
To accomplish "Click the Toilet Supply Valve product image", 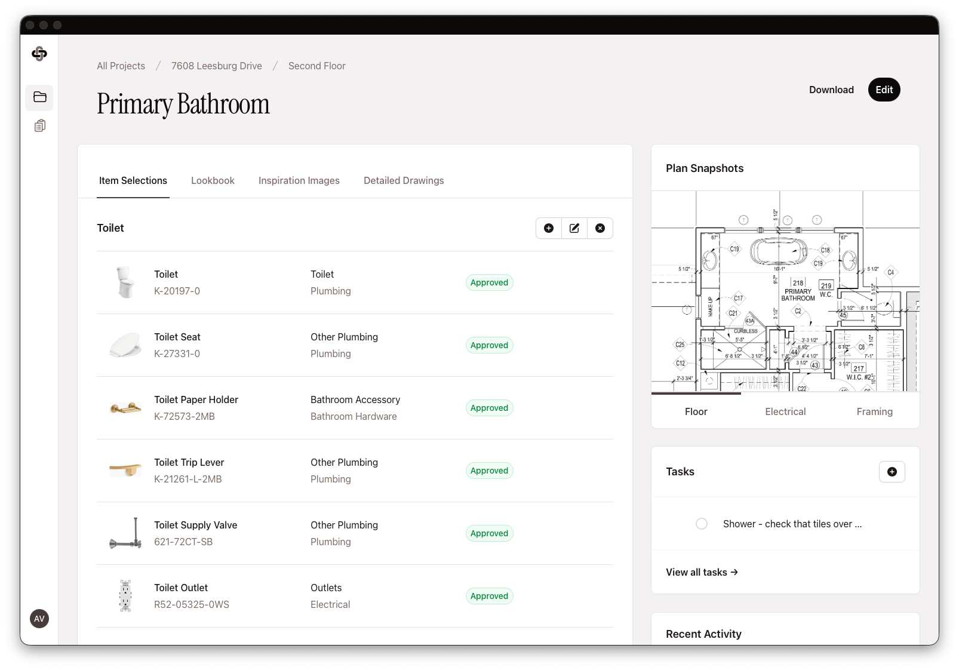I will 125,533.
